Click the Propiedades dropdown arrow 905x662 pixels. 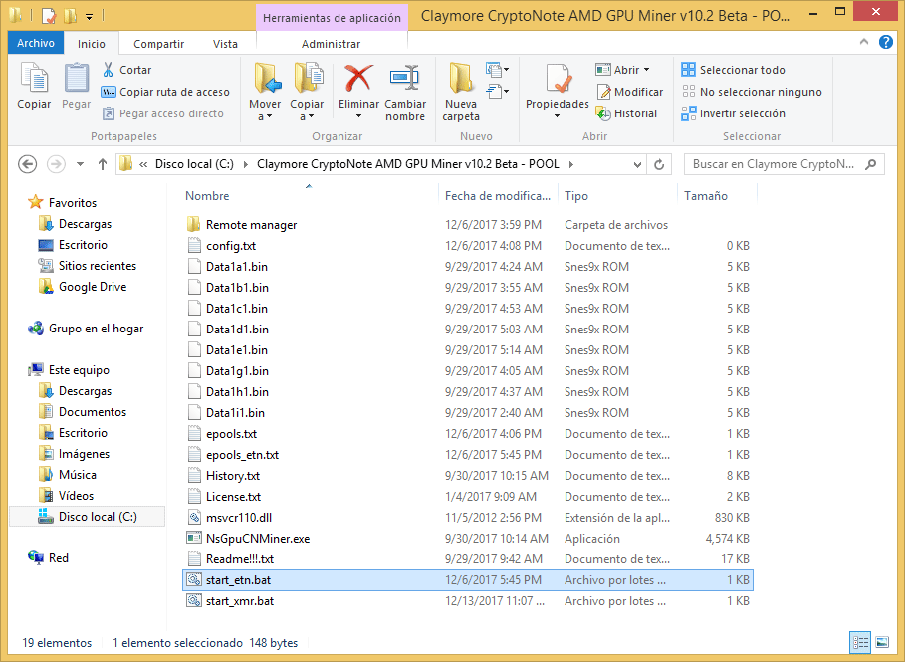(557, 116)
